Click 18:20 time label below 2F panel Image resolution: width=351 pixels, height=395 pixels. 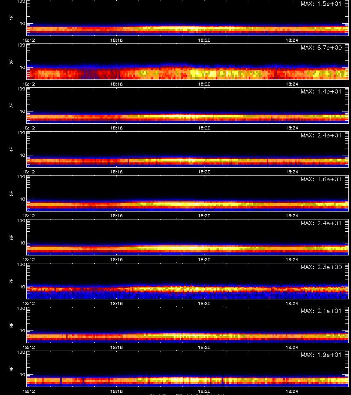point(204,84)
